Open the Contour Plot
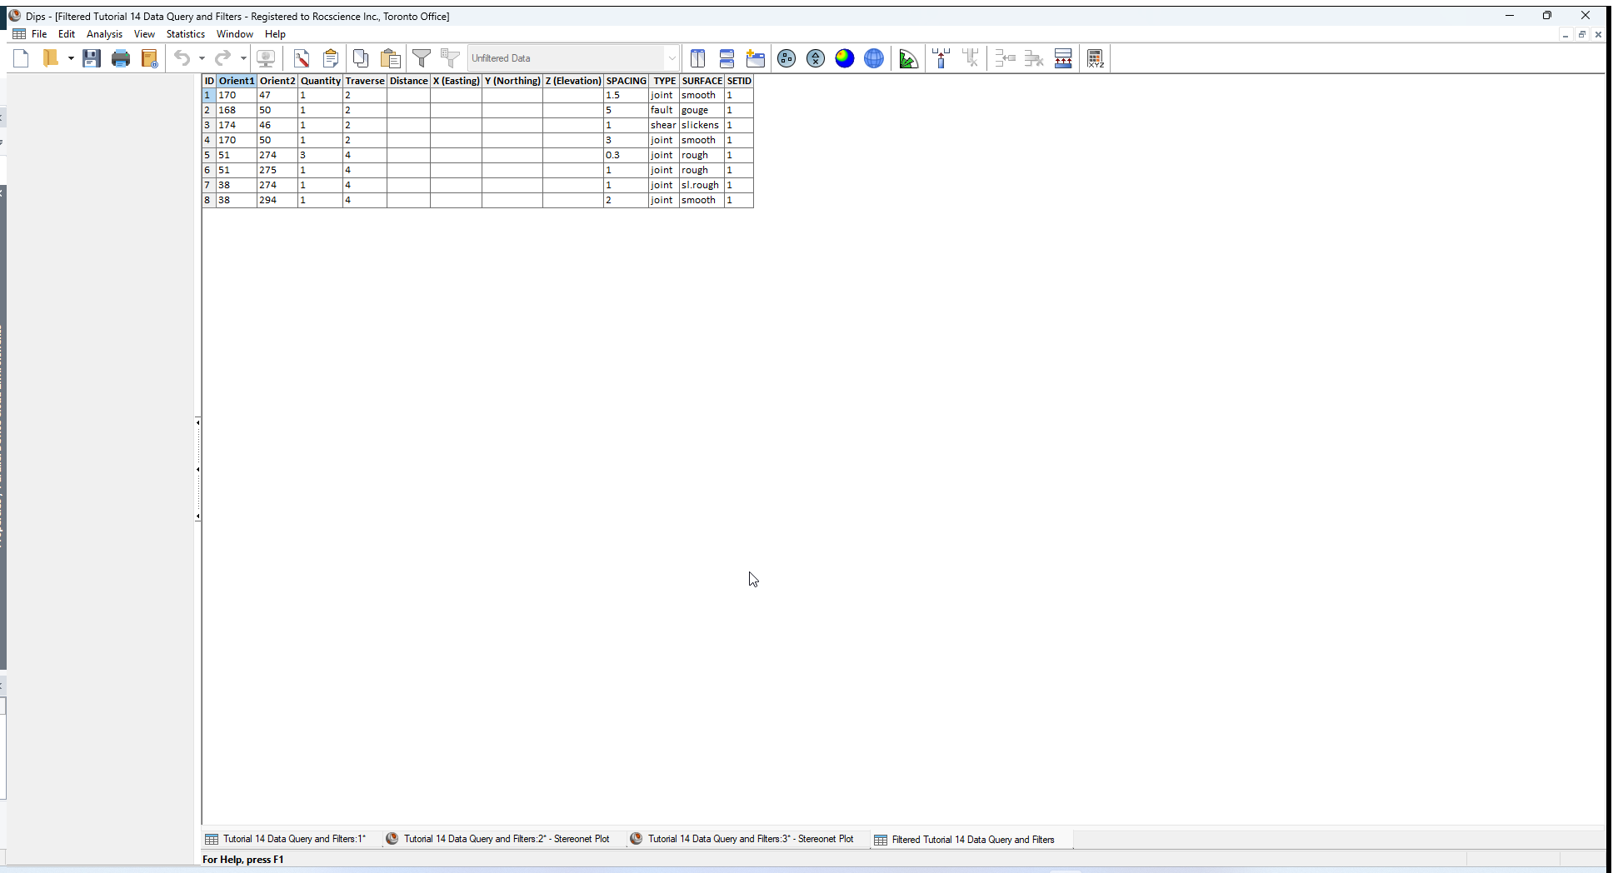The width and height of the screenshot is (1613, 873). pos(844,58)
